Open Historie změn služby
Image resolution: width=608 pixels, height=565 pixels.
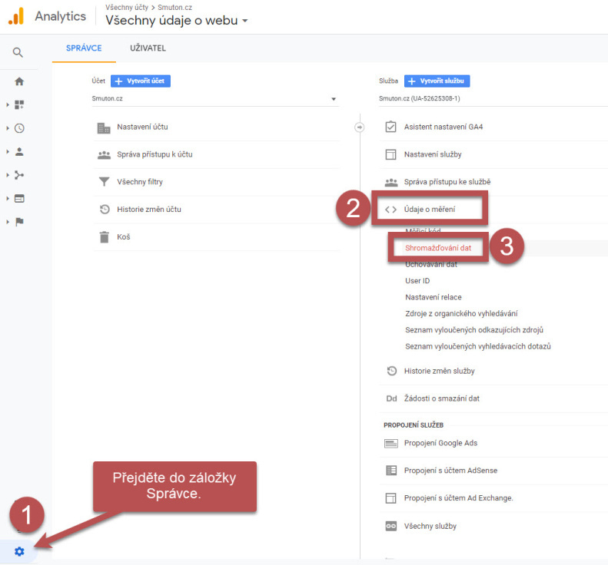tap(493, 371)
